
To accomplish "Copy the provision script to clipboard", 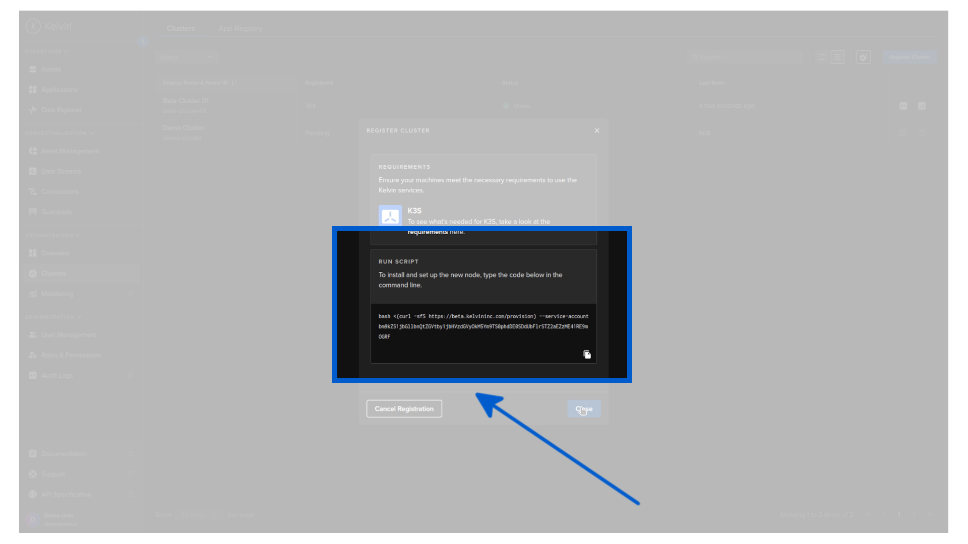I will point(587,355).
